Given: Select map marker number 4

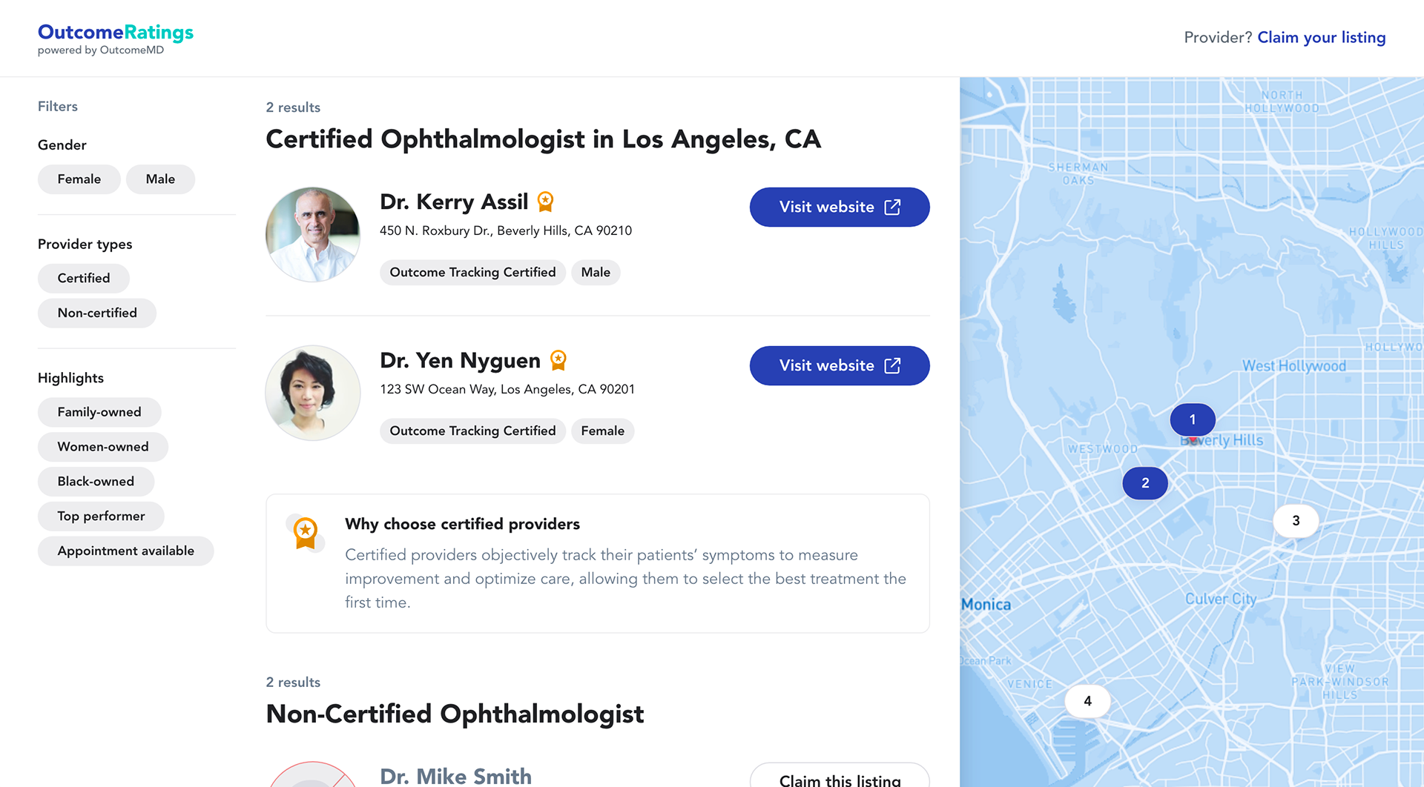Looking at the screenshot, I should (x=1087, y=701).
